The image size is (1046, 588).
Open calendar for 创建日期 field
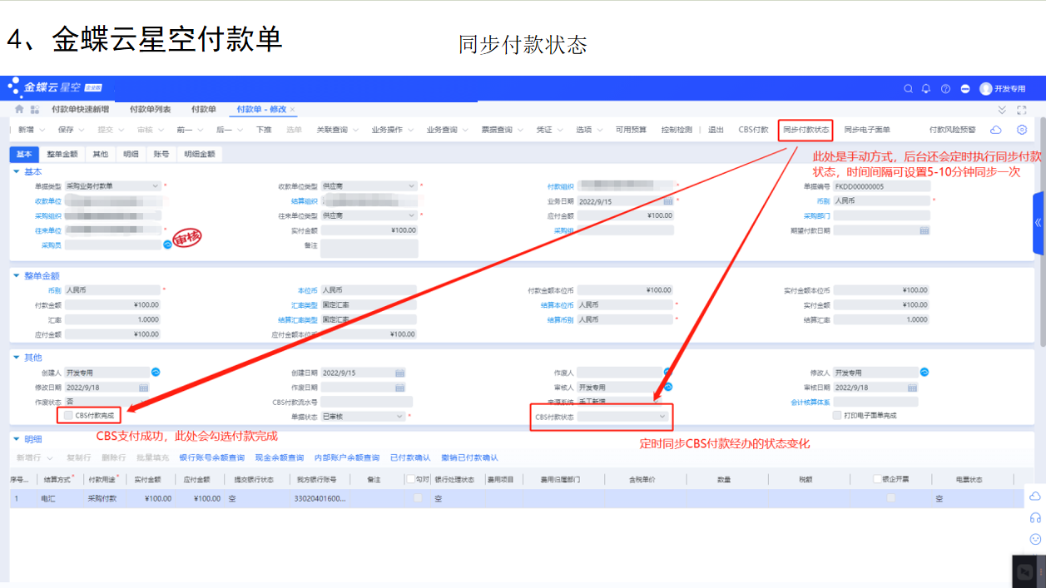click(399, 373)
